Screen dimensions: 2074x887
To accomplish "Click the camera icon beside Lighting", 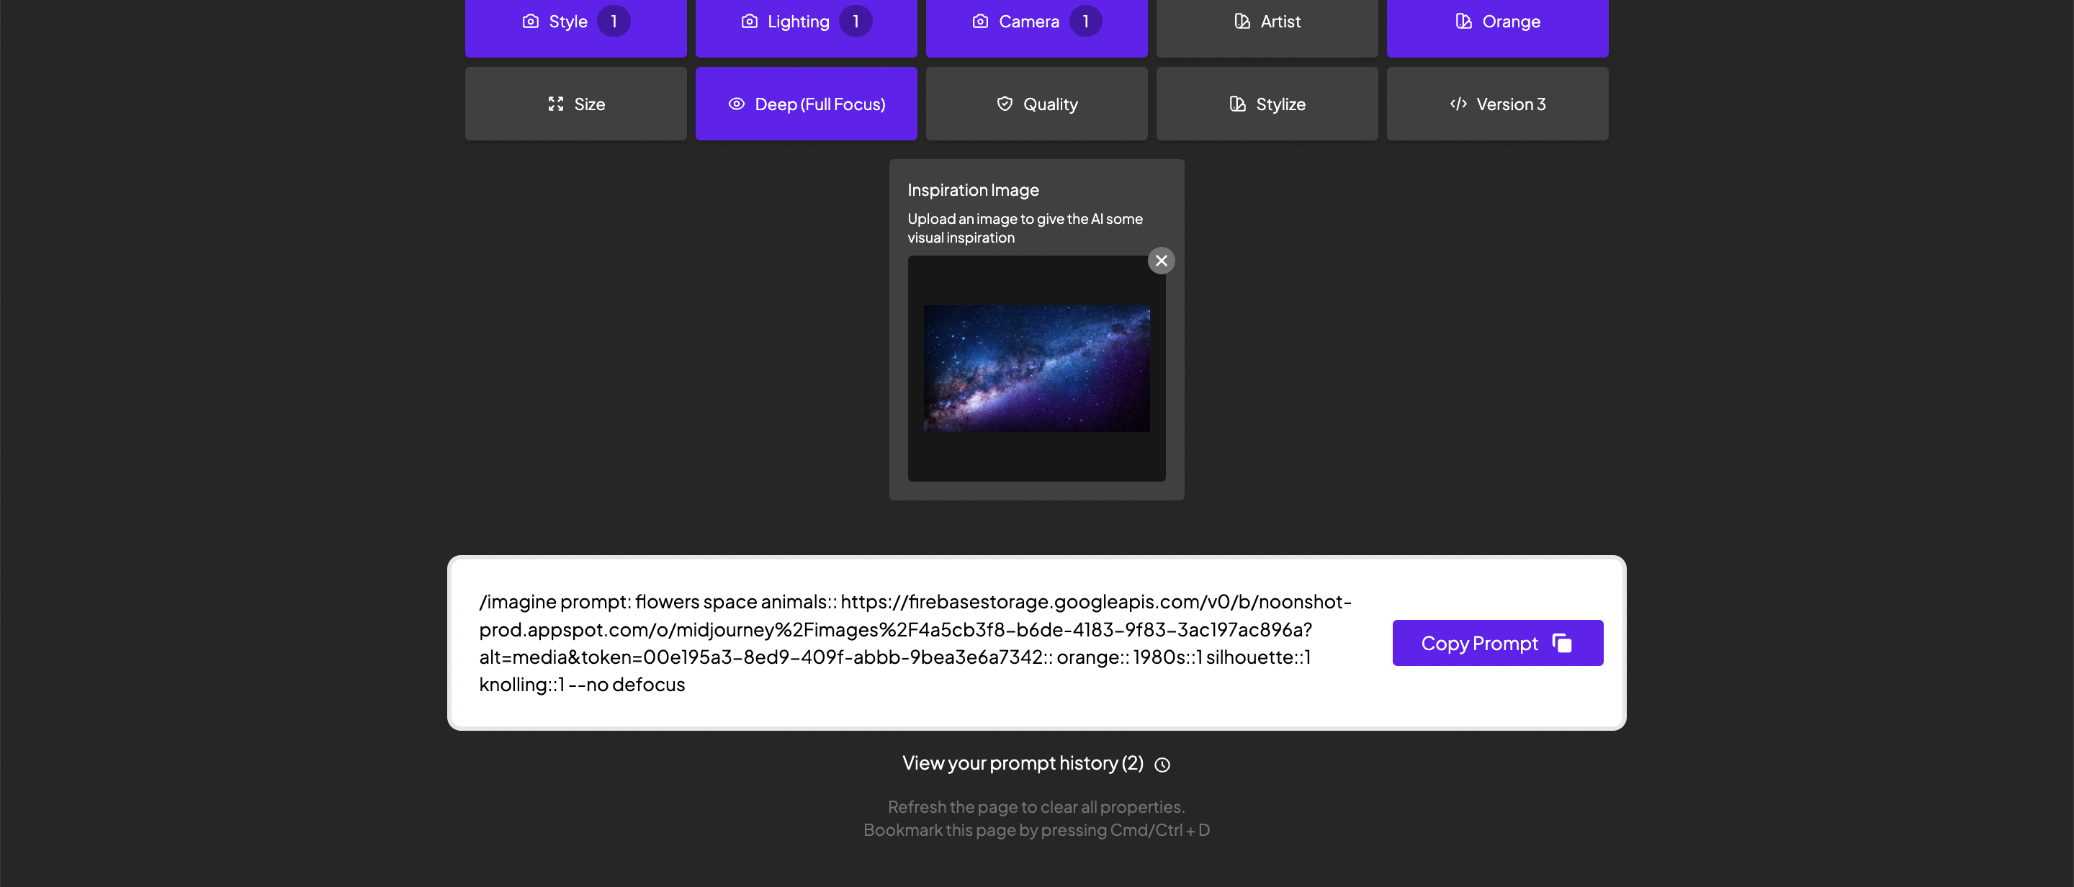I will [x=749, y=22].
